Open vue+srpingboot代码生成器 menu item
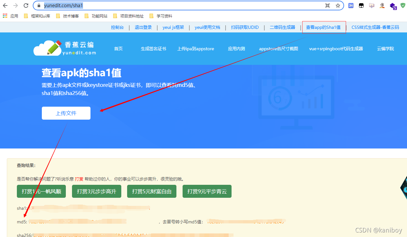 pos(336,49)
